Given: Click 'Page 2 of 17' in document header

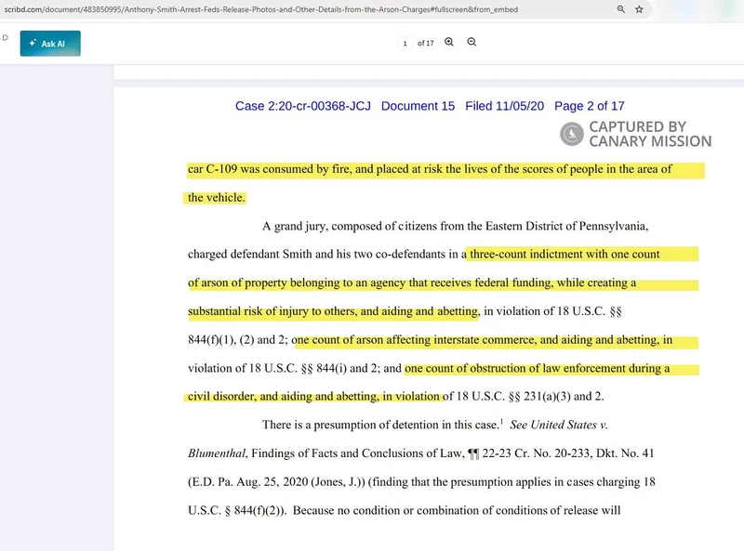Looking at the screenshot, I should pos(589,106).
